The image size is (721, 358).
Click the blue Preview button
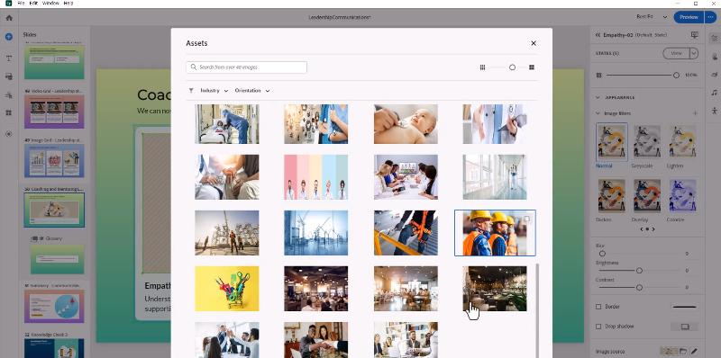(x=689, y=17)
